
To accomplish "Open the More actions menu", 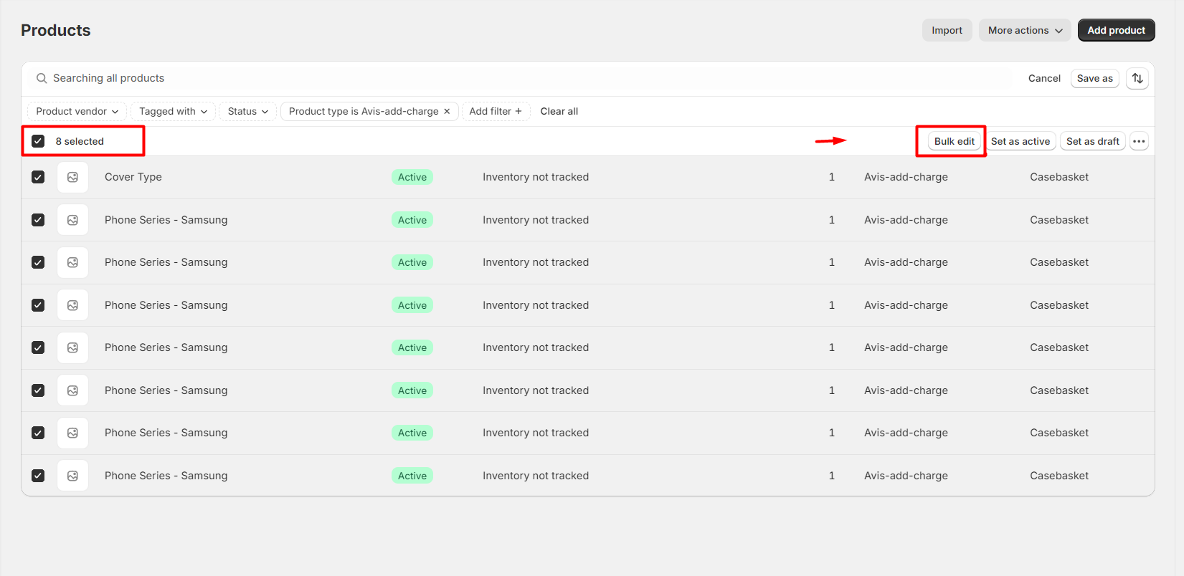I will pos(1024,30).
